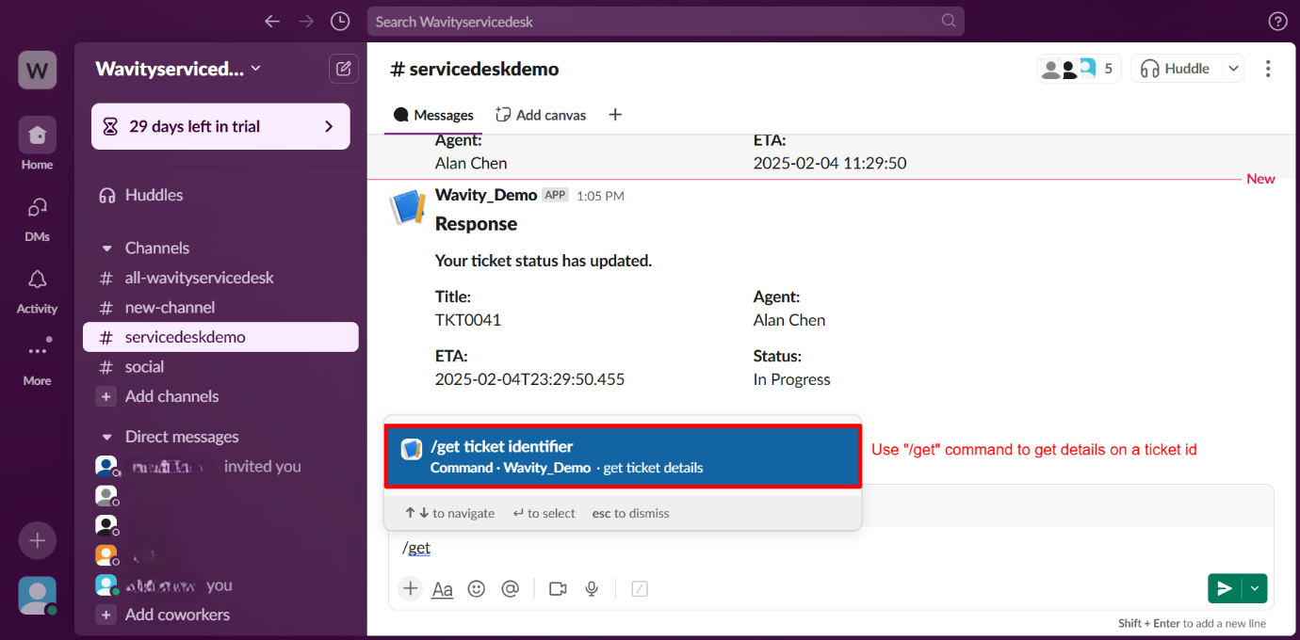Screen dimensions: 1300x640
Task: Click the slash shortcuts icon in composer
Action: (640, 588)
